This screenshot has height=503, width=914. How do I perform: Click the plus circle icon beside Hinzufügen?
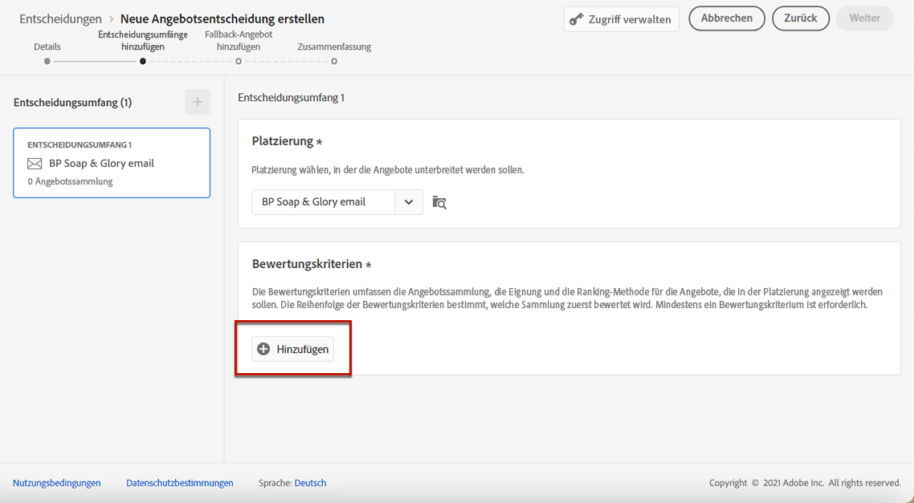[x=263, y=349]
